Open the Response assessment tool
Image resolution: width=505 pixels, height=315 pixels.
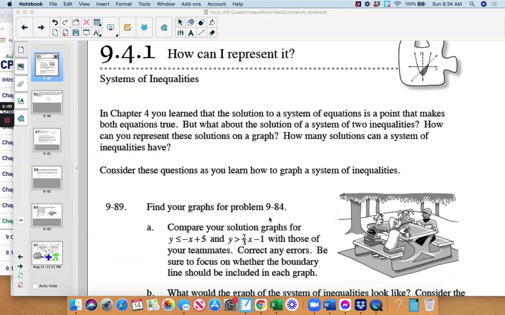(128, 28)
